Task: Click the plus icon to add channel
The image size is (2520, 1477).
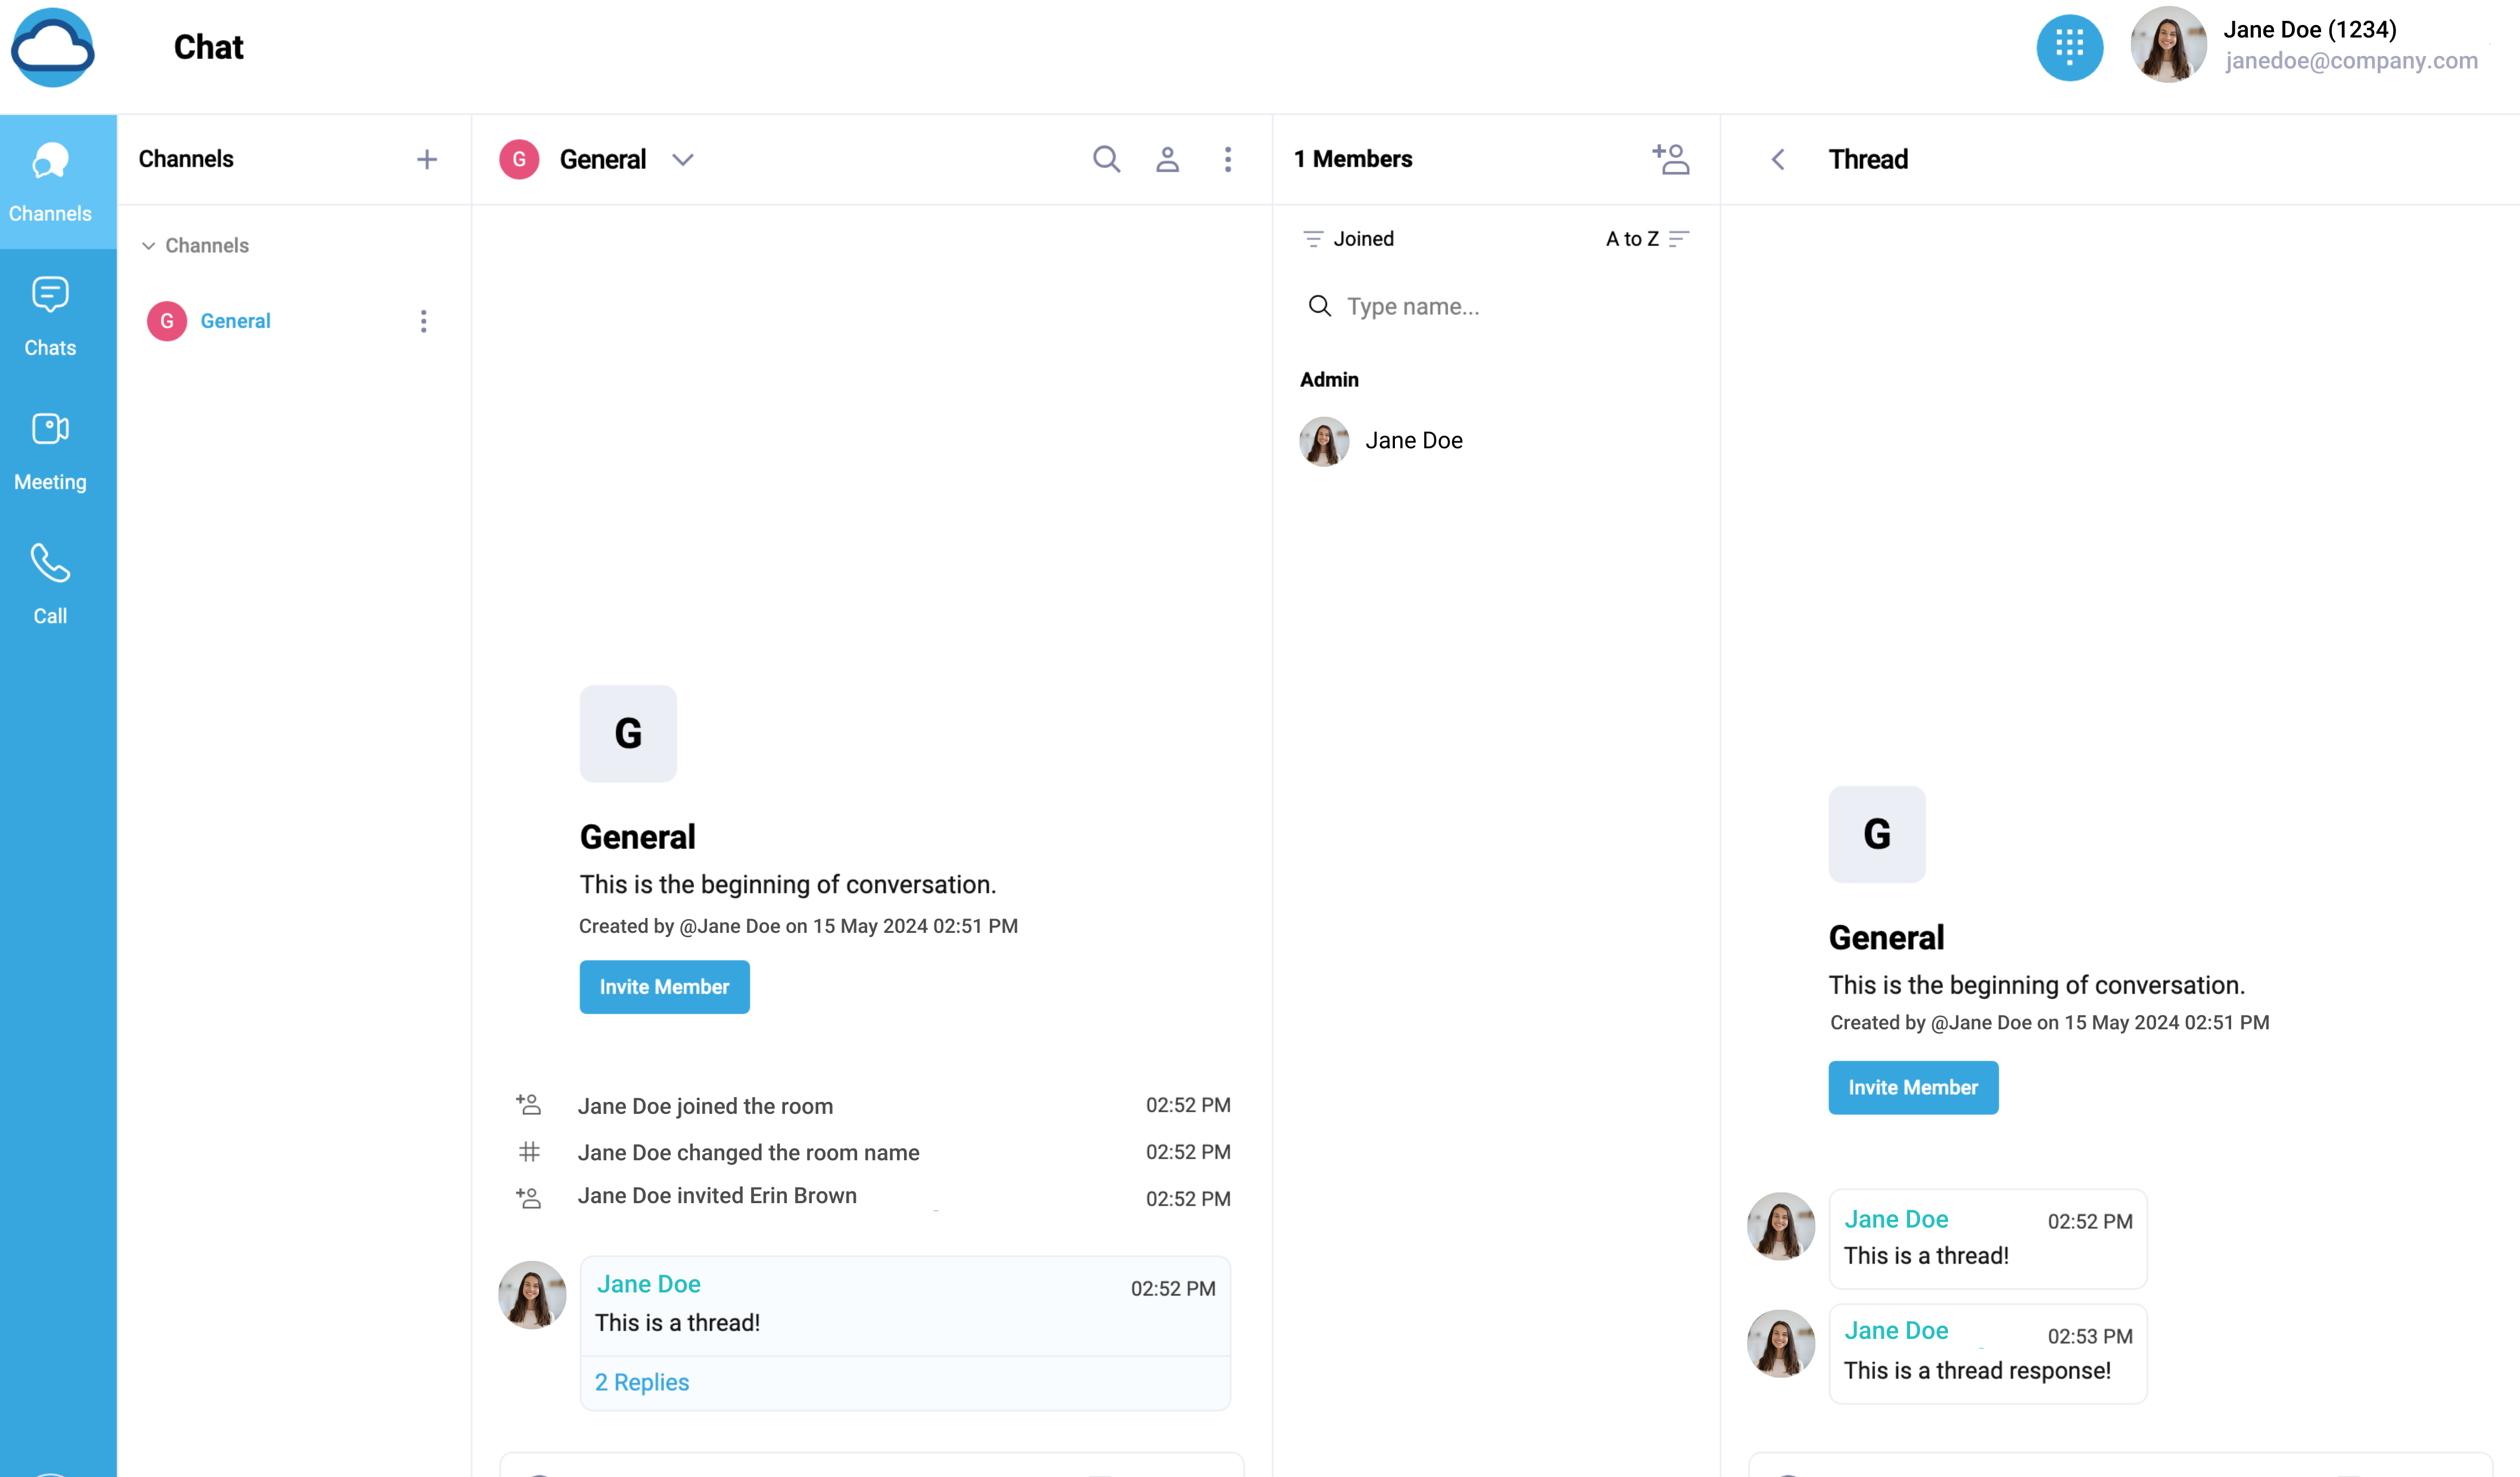Action: coord(427,159)
